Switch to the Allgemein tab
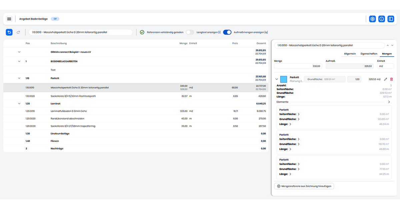The image size is (400, 209). tap(350, 54)
